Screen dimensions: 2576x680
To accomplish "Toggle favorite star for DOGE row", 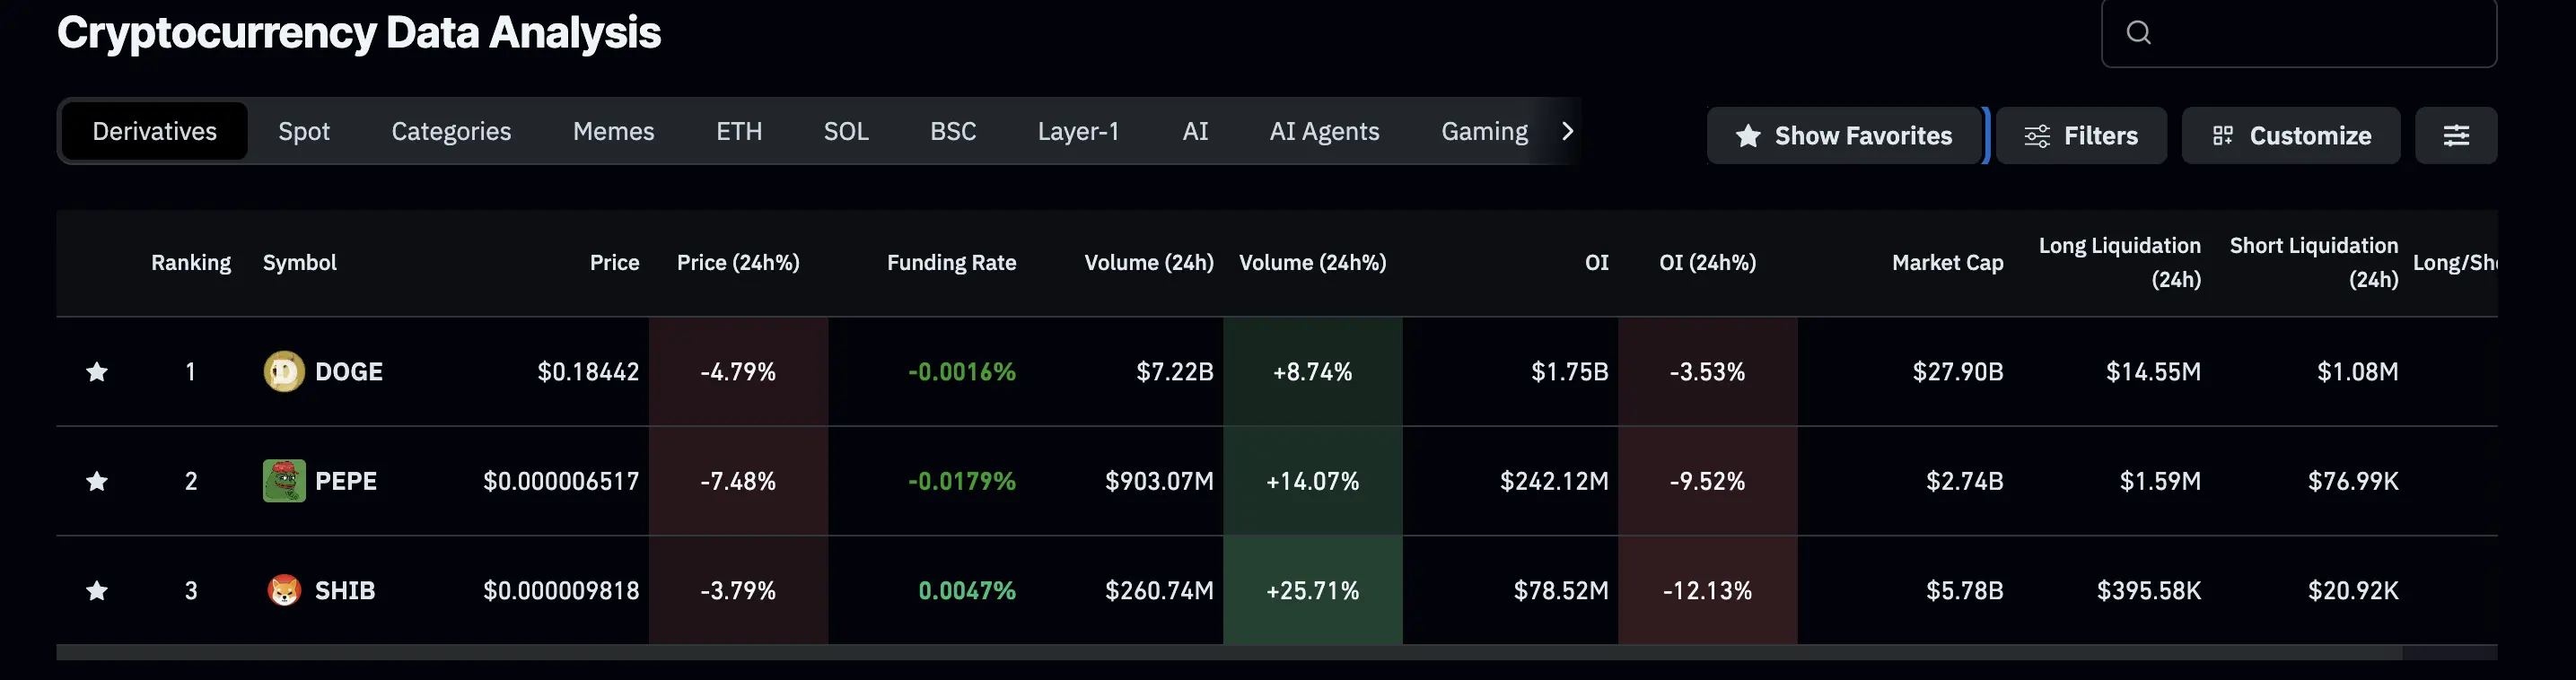I will [x=97, y=372].
